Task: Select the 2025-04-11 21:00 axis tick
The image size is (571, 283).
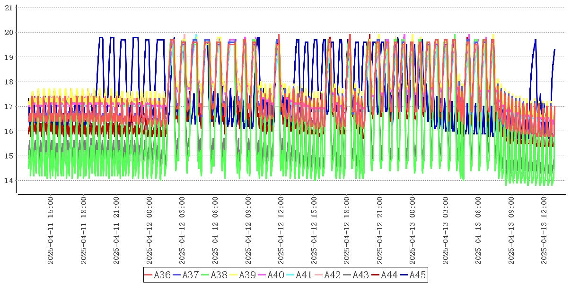Action: pos(116,231)
